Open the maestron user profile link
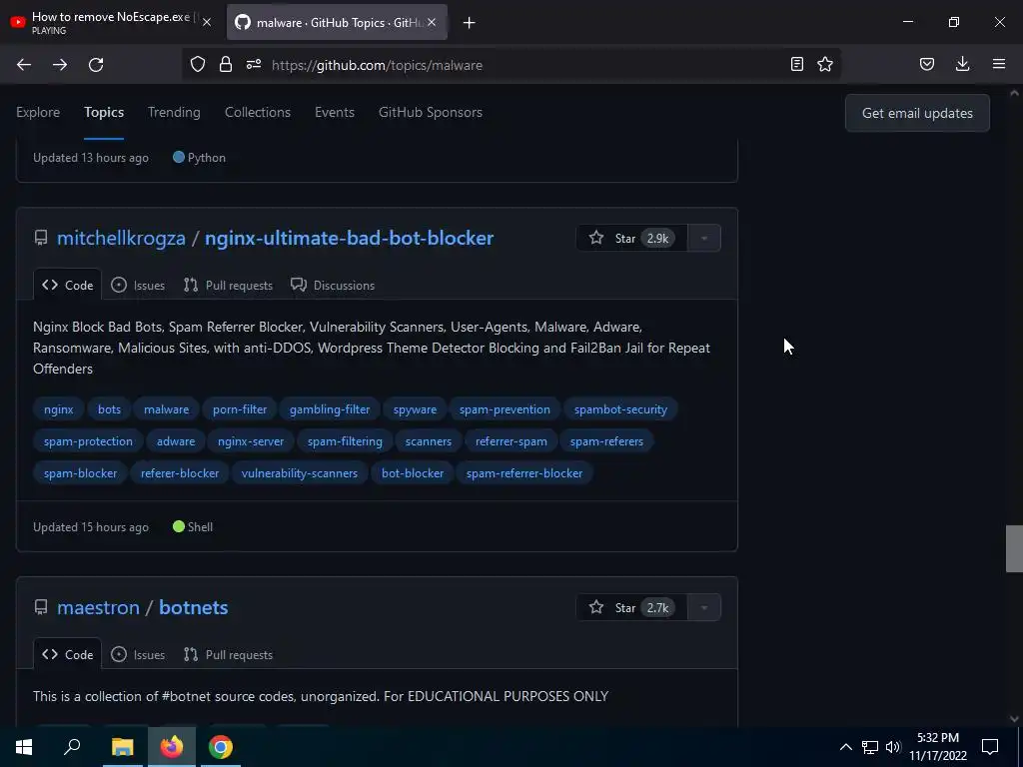The height and width of the screenshot is (767, 1023). 99,607
